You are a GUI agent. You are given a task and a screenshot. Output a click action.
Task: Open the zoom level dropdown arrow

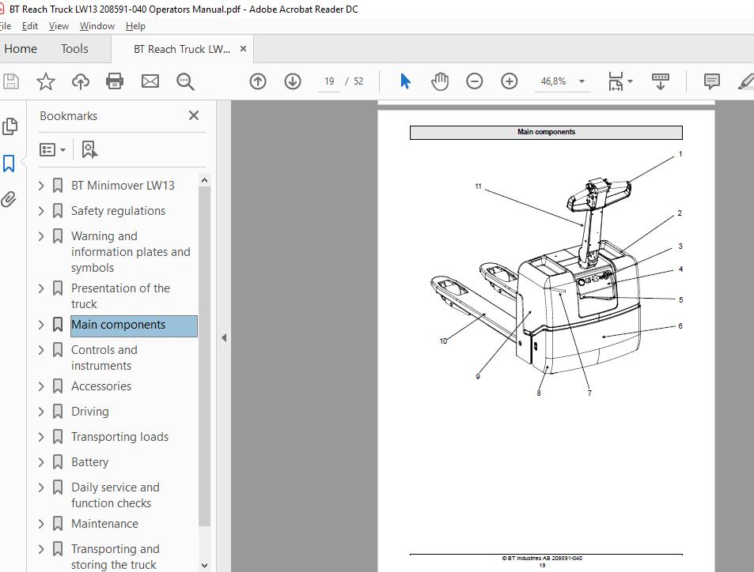click(x=582, y=81)
